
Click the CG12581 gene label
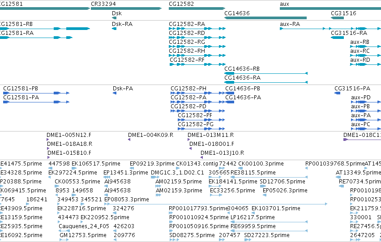(11, 4)
